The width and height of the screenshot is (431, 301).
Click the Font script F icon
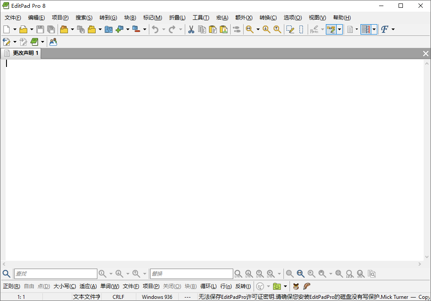(385, 29)
